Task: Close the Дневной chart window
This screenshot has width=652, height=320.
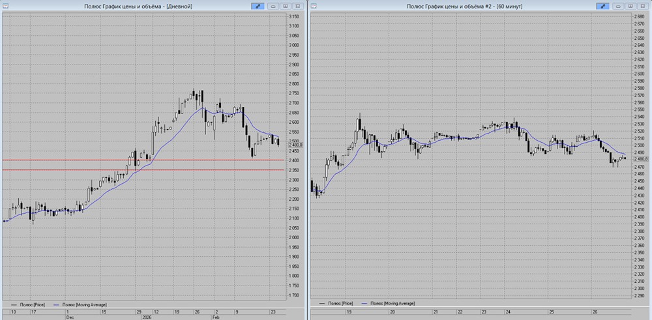Action: tap(297, 6)
